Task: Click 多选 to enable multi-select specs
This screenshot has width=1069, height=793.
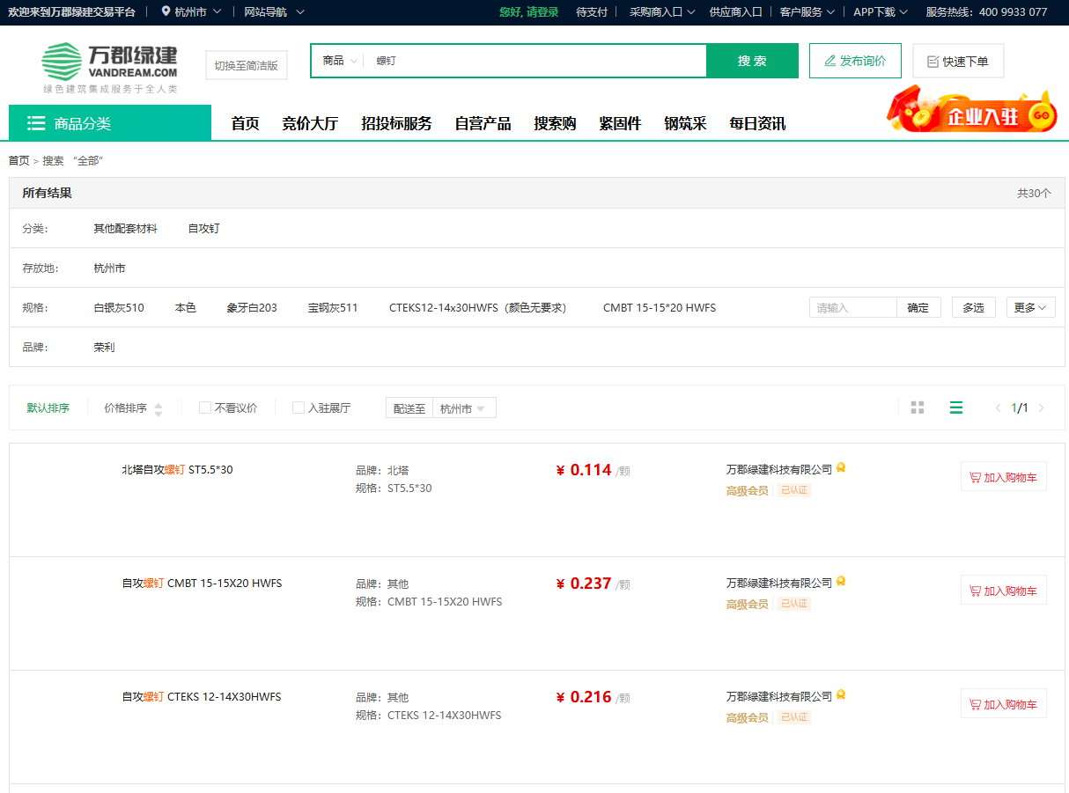Action: pos(973,307)
